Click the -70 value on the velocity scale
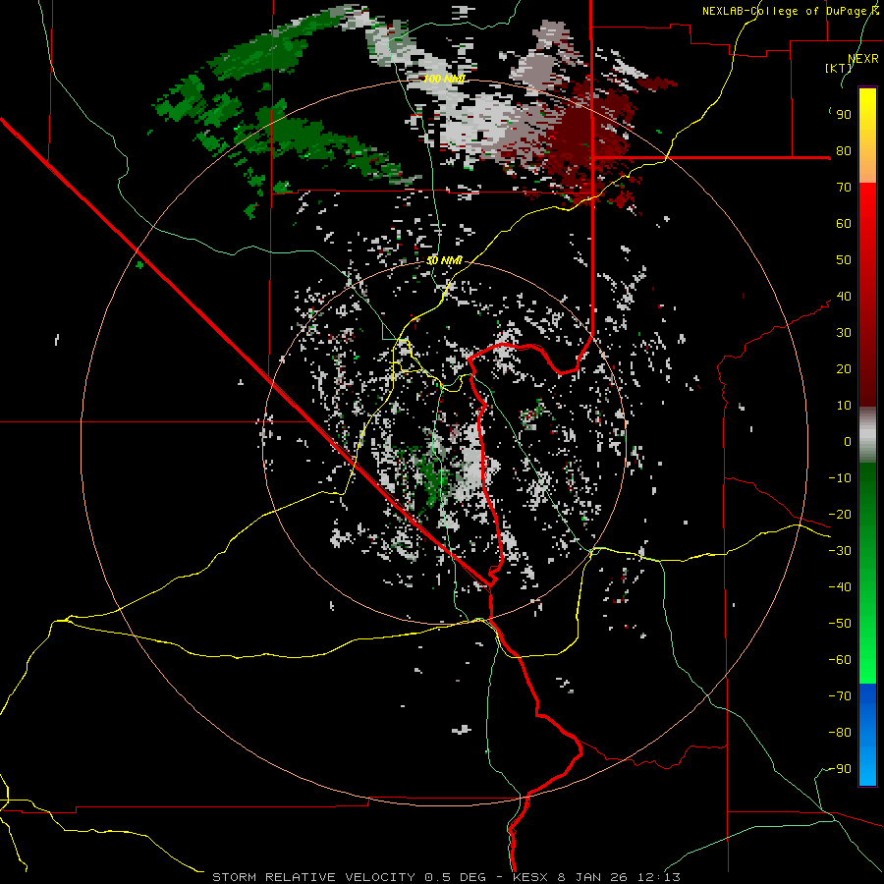 pyautogui.click(x=840, y=696)
